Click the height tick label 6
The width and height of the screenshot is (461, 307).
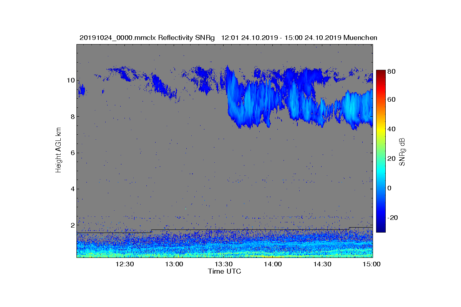(72, 153)
